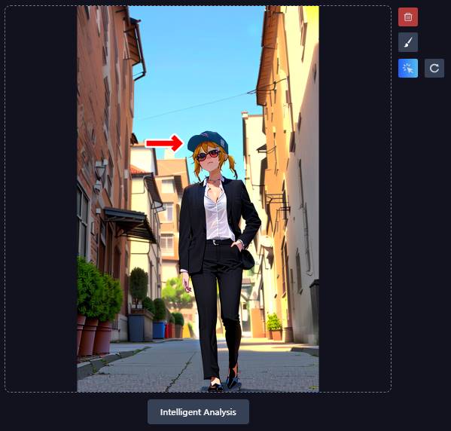Click the black bag at character's hip
This screenshot has height=431, width=451.
(x=248, y=259)
